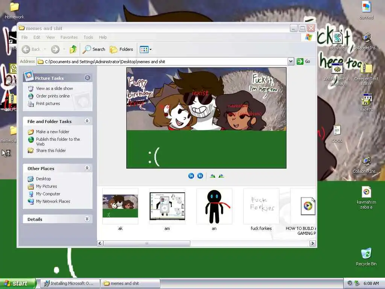385x289 pixels.
Task: Click the 6:08 AM taskbar clock
Action: point(371,283)
